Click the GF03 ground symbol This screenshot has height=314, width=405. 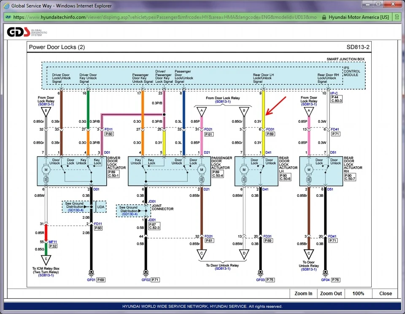coord(260,272)
